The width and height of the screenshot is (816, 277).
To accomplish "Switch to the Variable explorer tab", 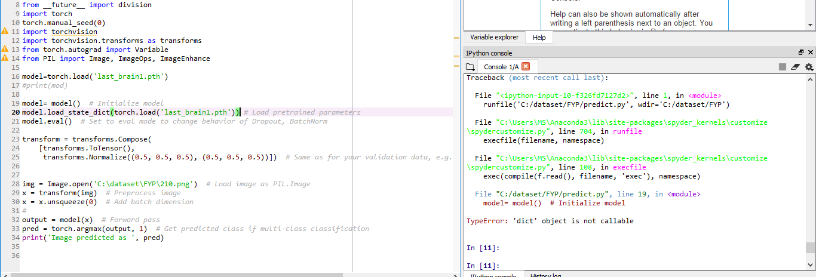I will point(494,37).
